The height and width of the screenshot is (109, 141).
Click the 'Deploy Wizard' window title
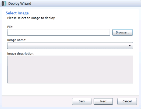20,4
